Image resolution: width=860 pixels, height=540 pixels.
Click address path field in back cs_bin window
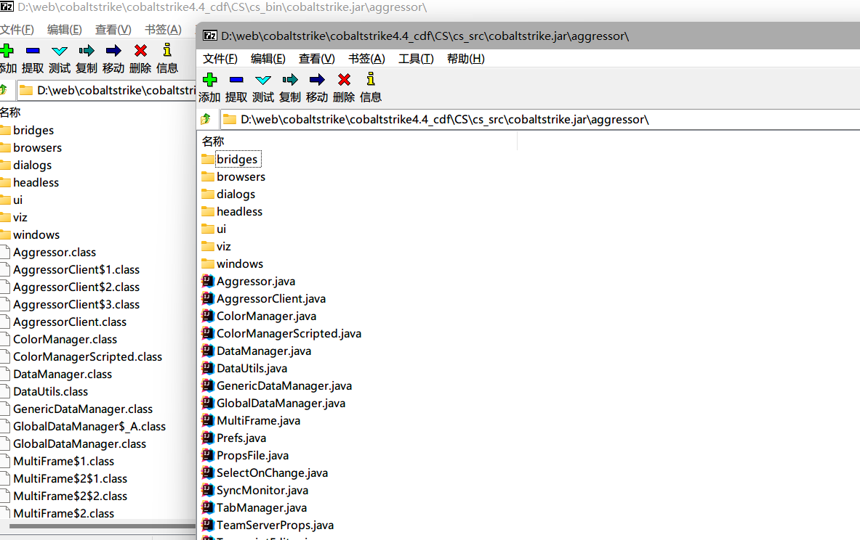106,91
